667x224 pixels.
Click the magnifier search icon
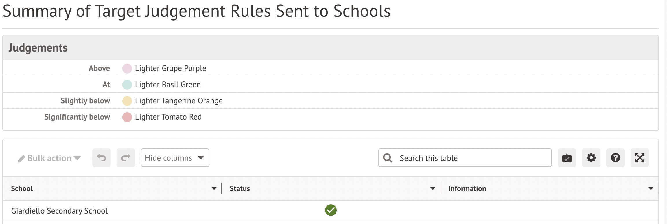[388, 158]
